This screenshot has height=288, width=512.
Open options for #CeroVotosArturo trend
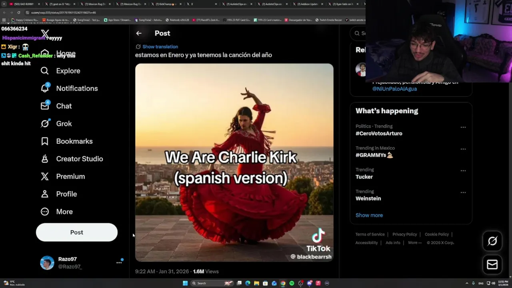[x=463, y=127]
